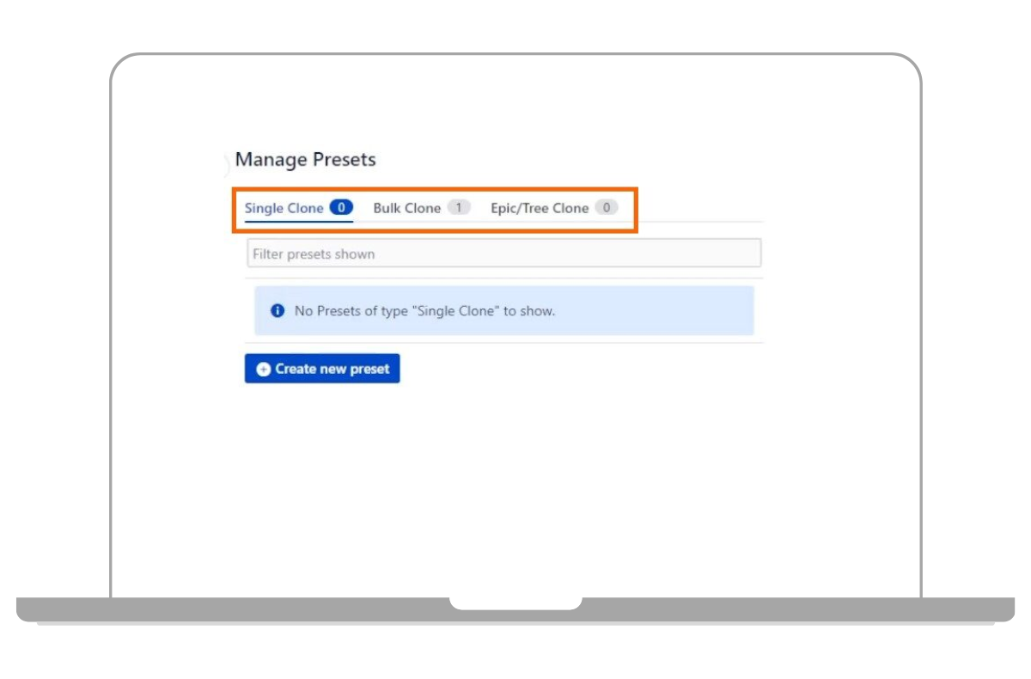This screenshot has height=679, width=1031.
Task: Click the blue info icon in the banner
Action: [x=278, y=311]
